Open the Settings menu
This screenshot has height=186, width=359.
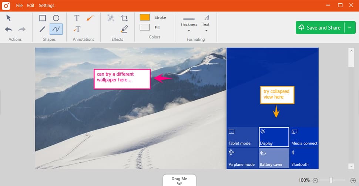tap(47, 6)
